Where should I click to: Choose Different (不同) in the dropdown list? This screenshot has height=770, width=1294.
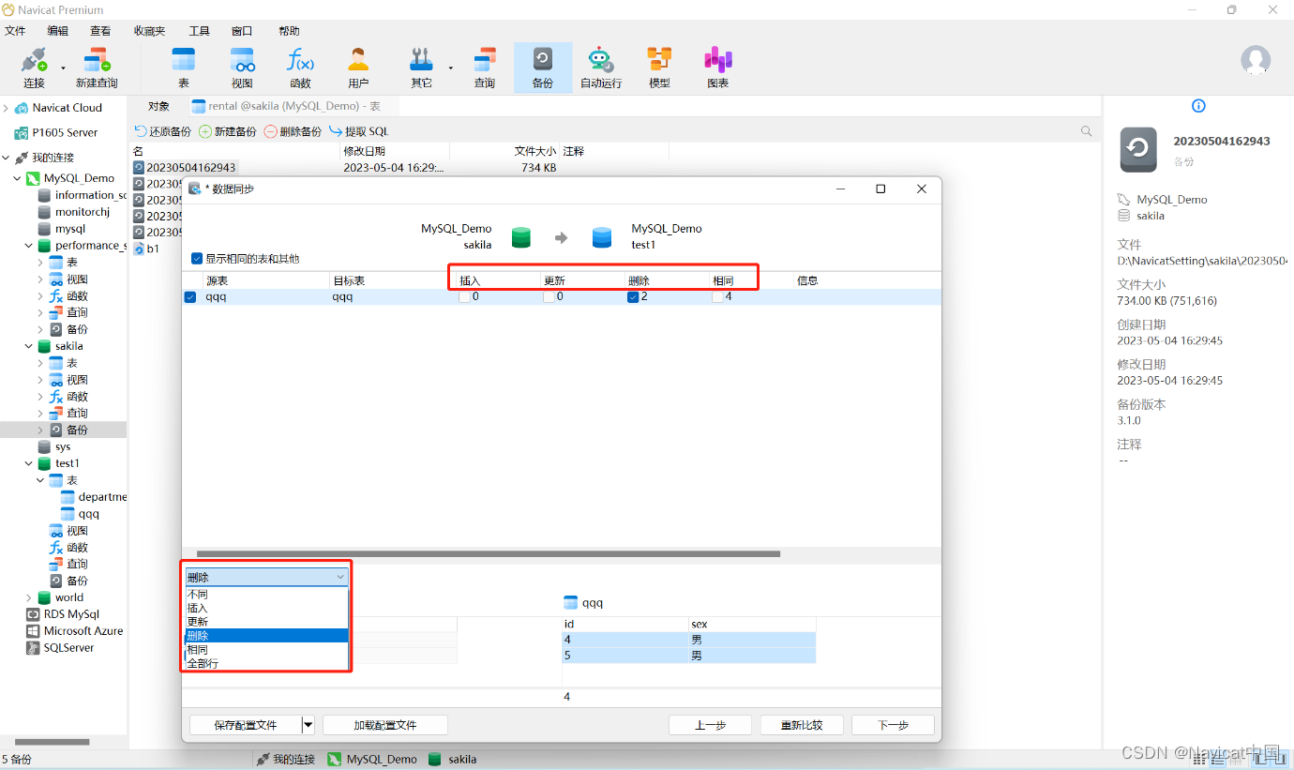[266, 595]
